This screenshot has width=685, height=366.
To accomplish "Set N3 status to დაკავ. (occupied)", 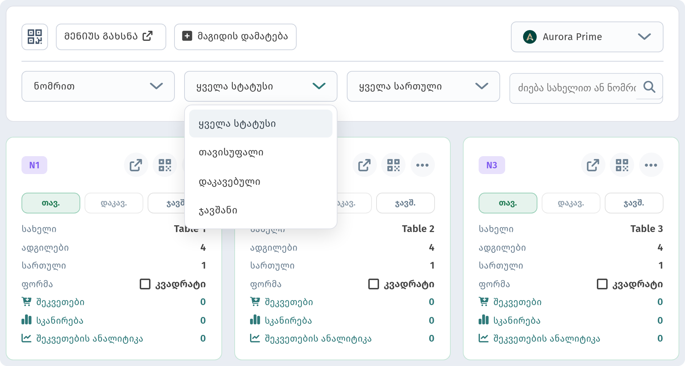I will click(x=571, y=203).
